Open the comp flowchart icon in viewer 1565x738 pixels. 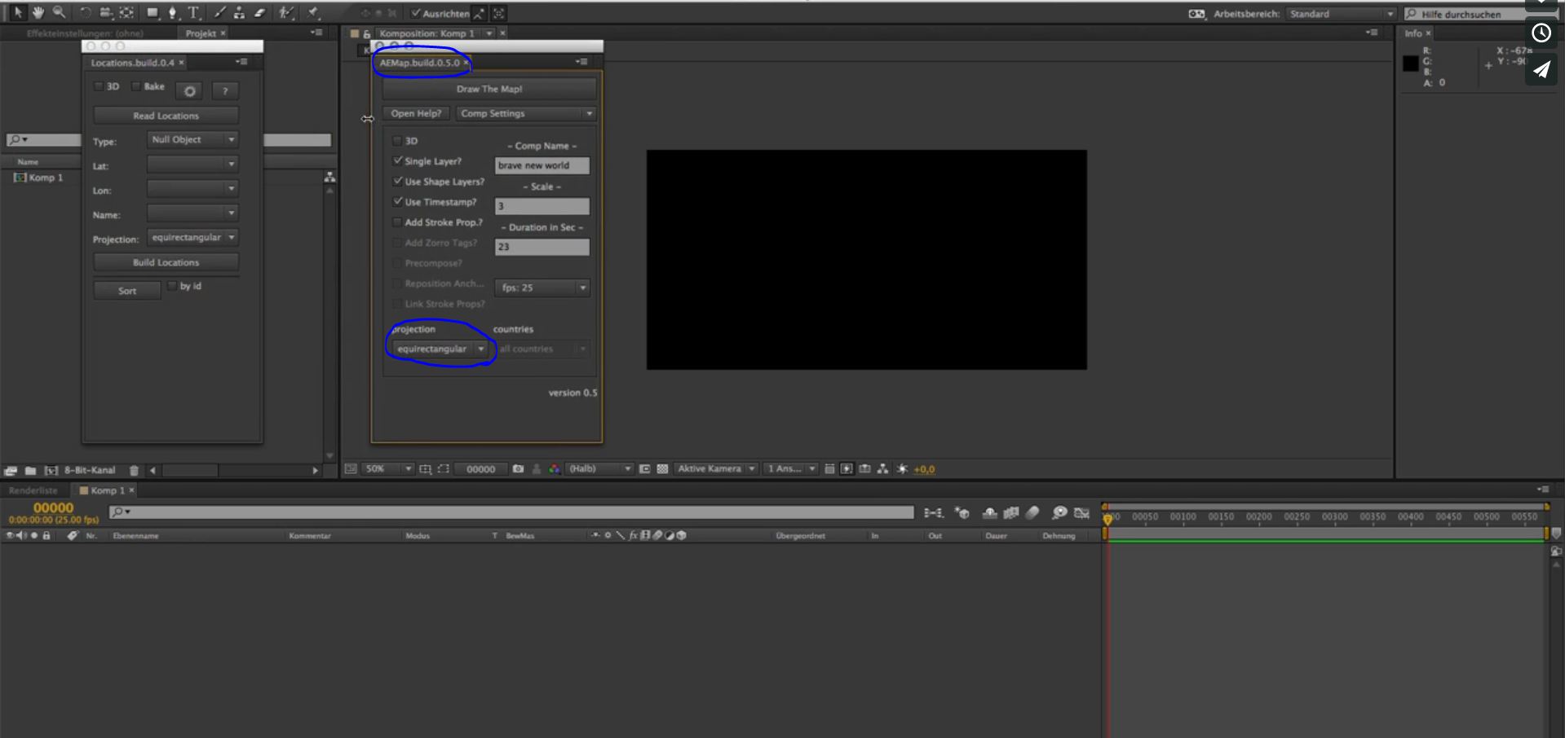[x=882, y=469]
